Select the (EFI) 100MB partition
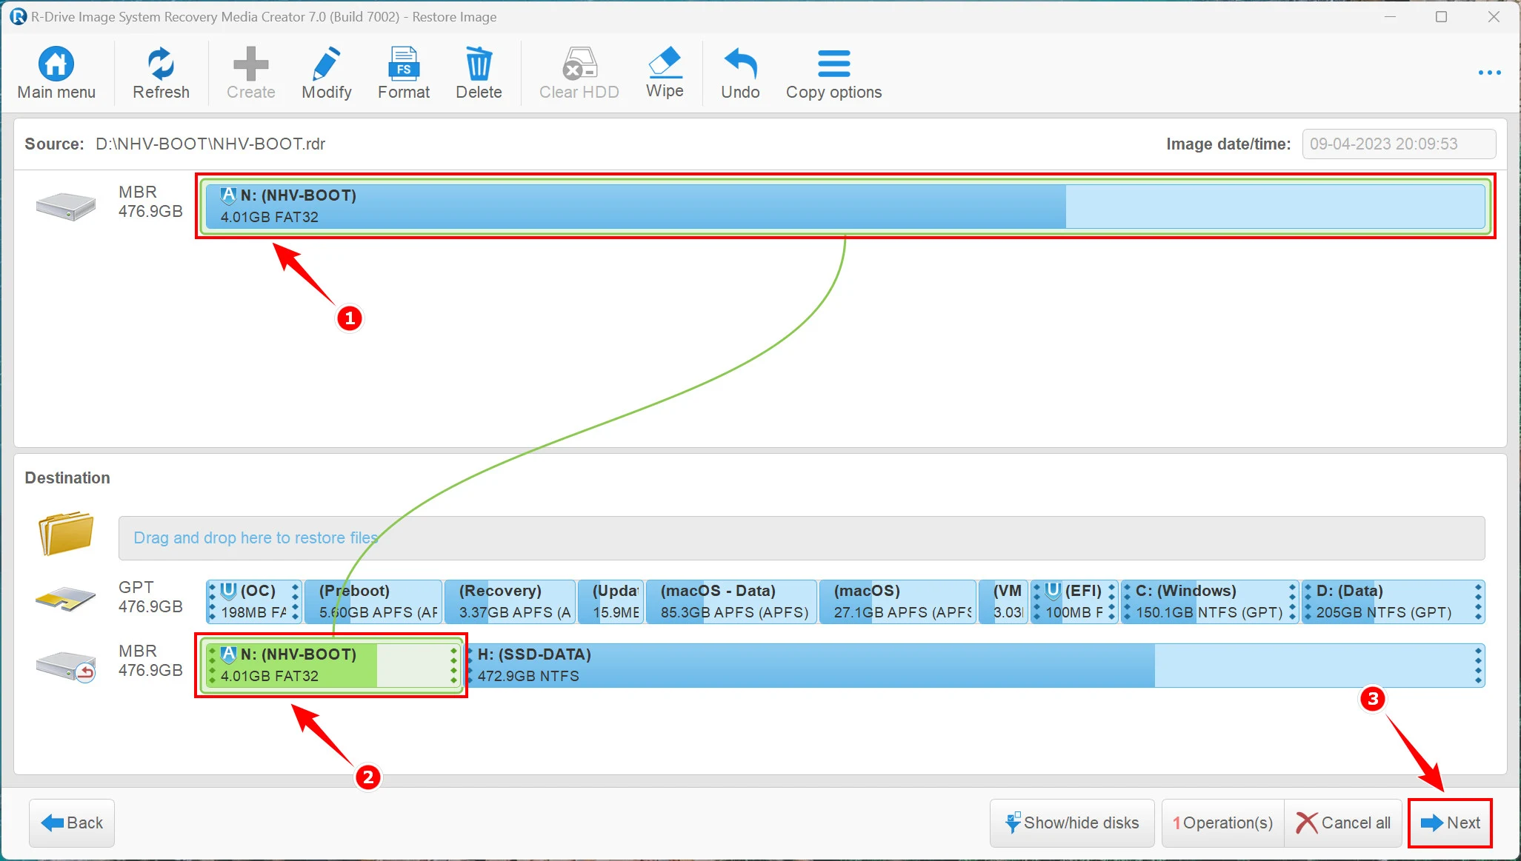 tap(1074, 602)
